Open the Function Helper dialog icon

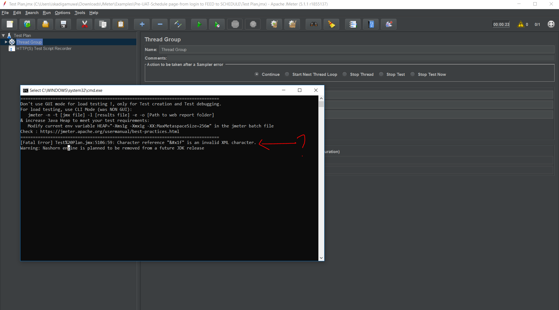click(x=353, y=24)
